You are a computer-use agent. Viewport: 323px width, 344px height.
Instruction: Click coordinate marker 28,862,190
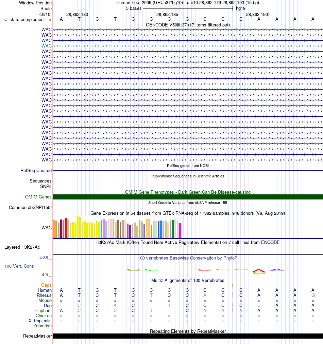coord(257,15)
